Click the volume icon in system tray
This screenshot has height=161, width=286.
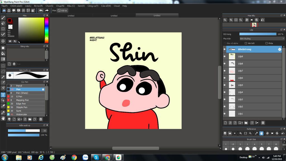pos(264,158)
